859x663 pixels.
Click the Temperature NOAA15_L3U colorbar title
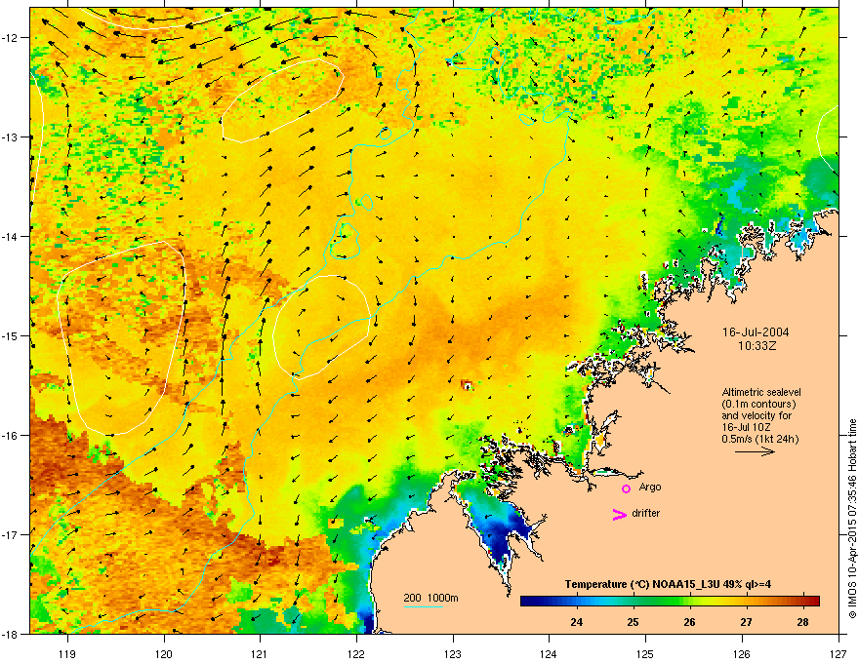pos(668,584)
